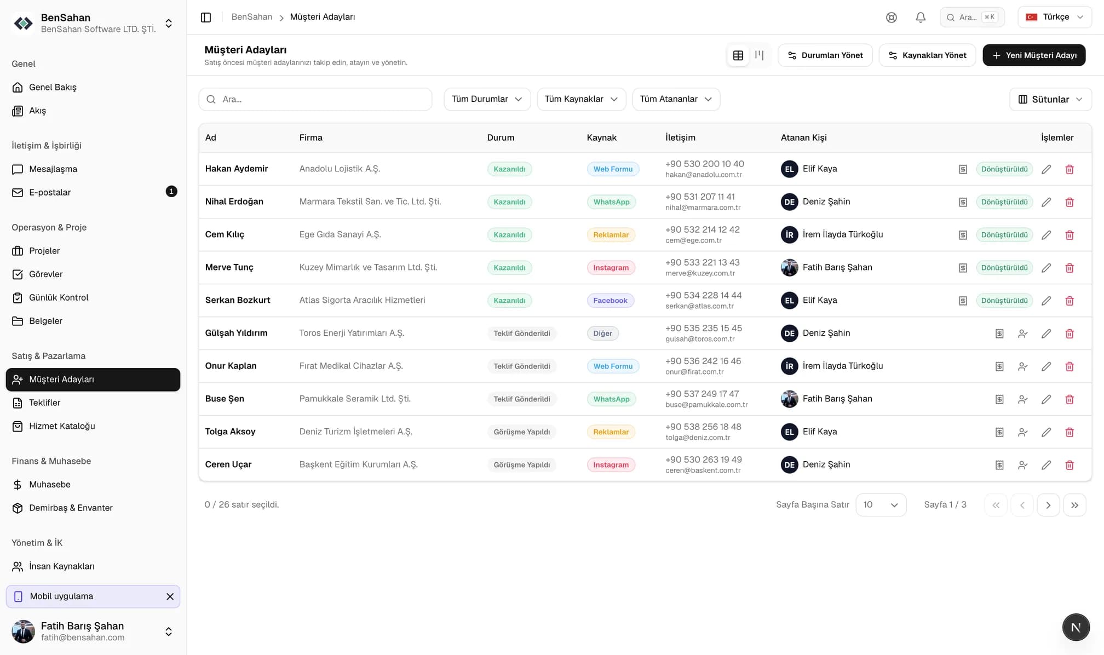Click Teklif Gönderildi status of Buse Şen
Image resolution: width=1104 pixels, height=655 pixels.
click(521, 399)
